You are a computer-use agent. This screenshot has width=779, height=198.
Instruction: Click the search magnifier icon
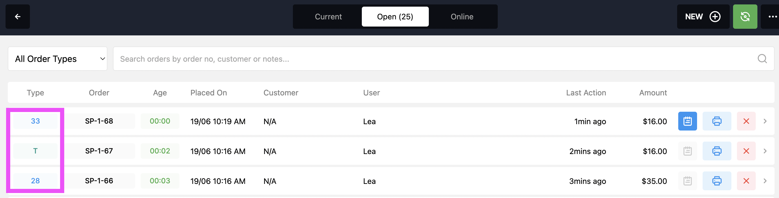tap(762, 59)
